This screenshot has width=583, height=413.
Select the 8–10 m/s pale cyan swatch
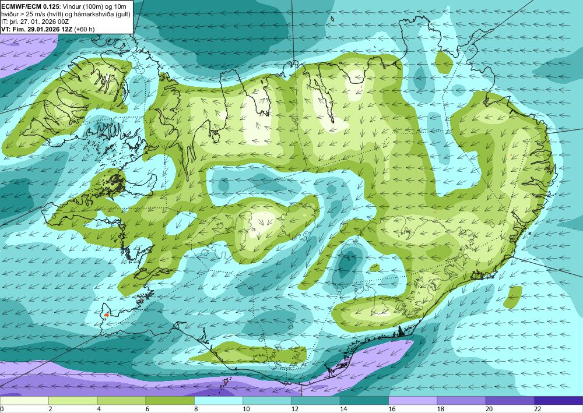coord(219,401)
